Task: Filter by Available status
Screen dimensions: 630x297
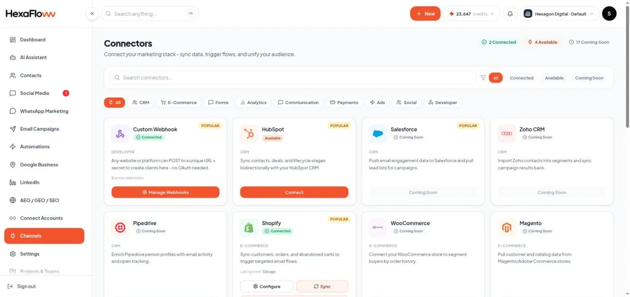Action: click(x=554, y=78)
